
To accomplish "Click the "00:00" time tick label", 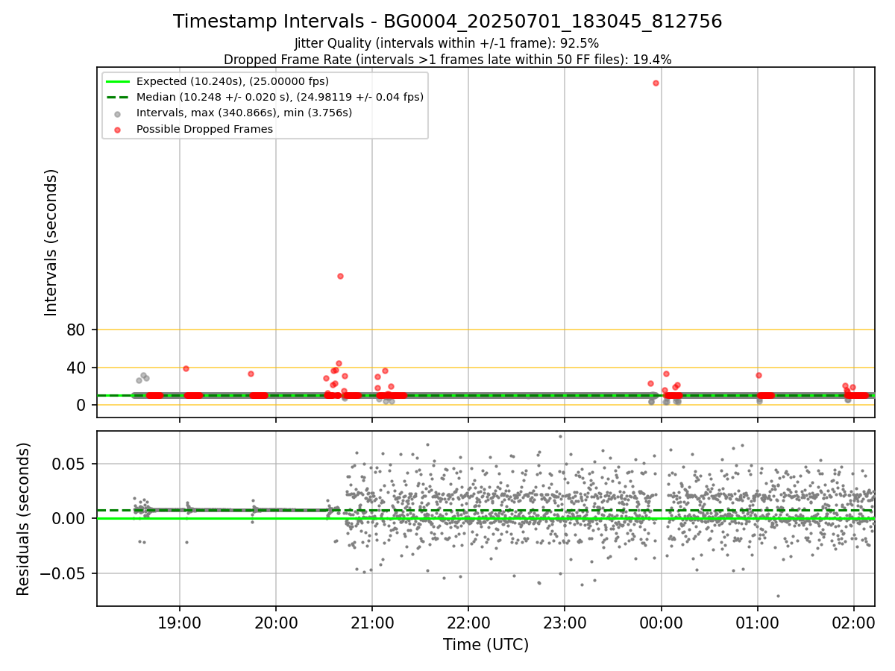I will tap(662, 623).
